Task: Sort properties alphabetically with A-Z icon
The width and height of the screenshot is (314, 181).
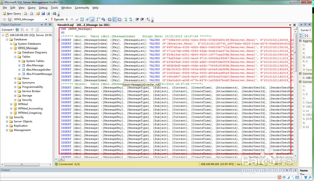Action: [306, 36]
